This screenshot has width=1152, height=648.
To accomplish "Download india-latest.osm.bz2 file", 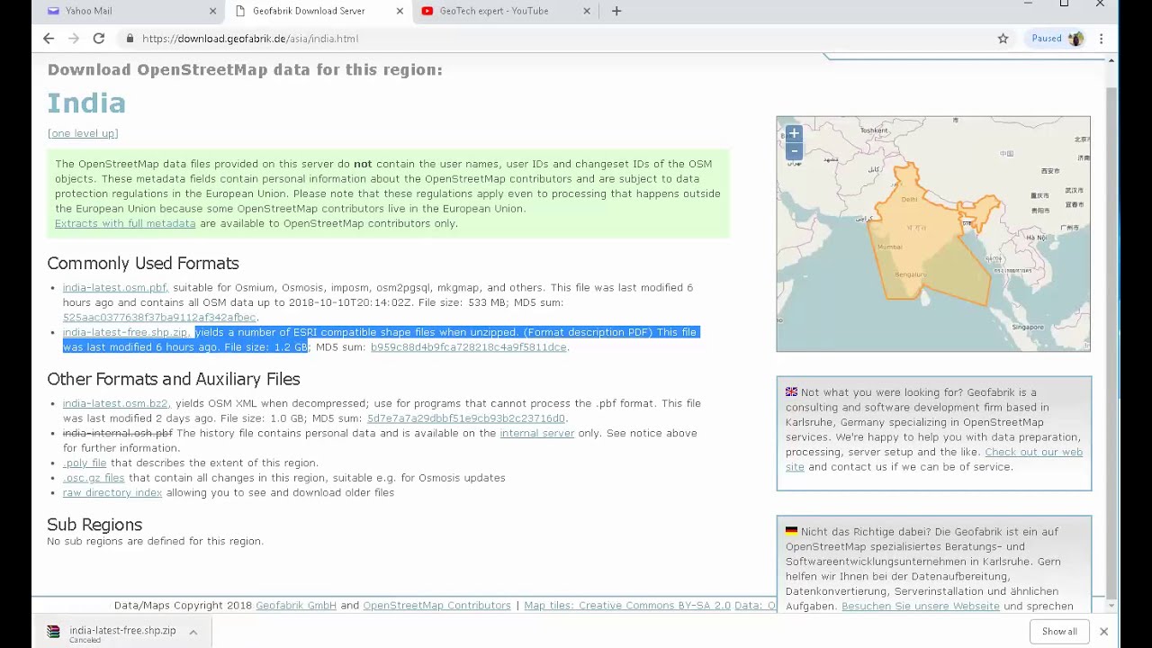I will point(115,404).
